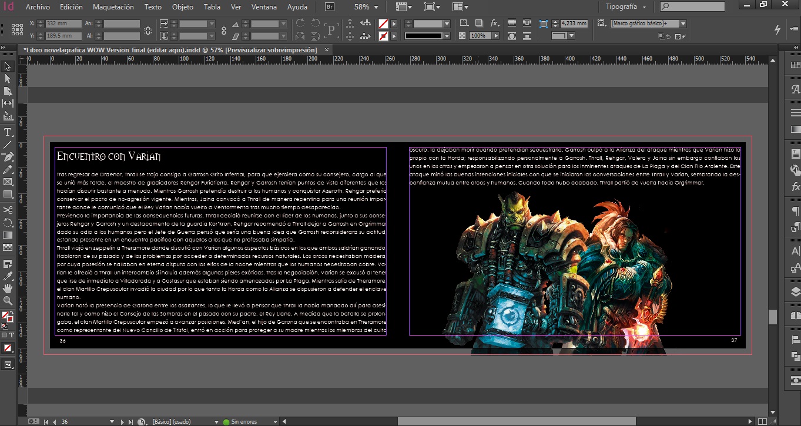801x426 pixels.
Task: Toggle constrain width and height proportions
Action: 148,30
